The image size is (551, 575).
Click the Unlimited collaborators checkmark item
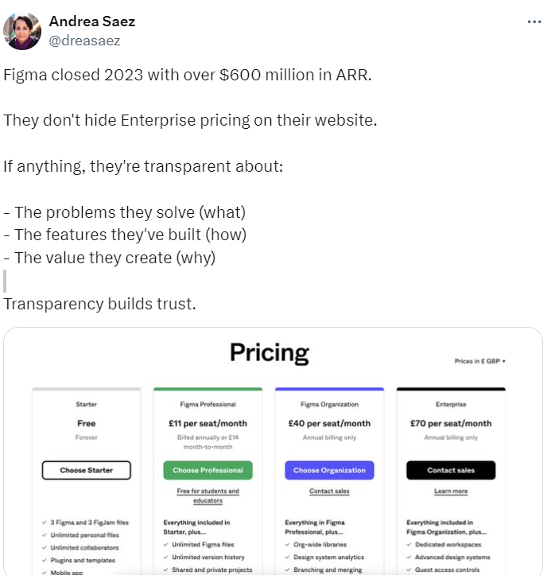(84, 548)
